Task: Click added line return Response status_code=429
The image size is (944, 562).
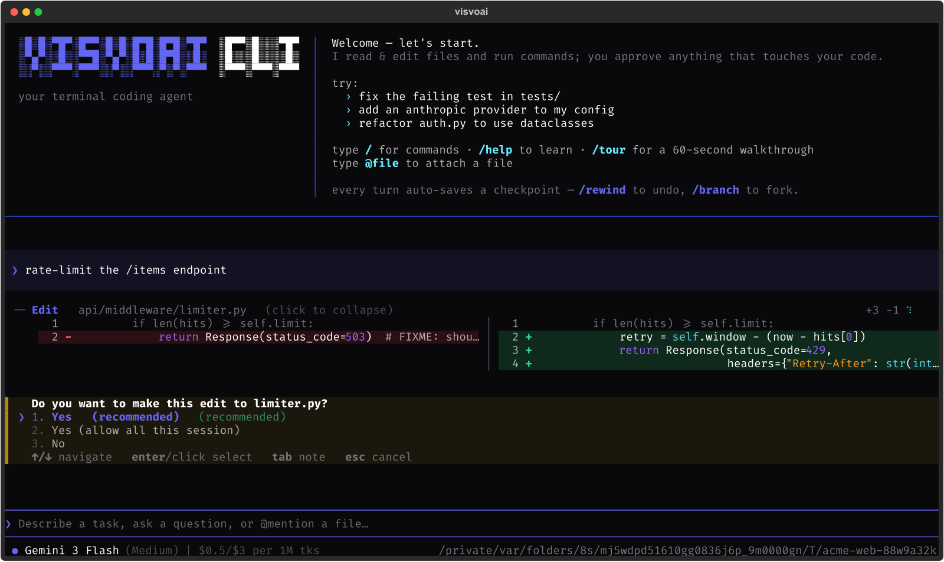Action: click(x=718, y=351)
